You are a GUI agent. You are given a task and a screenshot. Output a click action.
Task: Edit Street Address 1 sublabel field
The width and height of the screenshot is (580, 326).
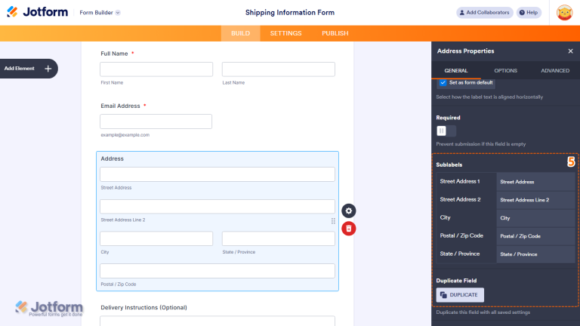tap(535, 181)
